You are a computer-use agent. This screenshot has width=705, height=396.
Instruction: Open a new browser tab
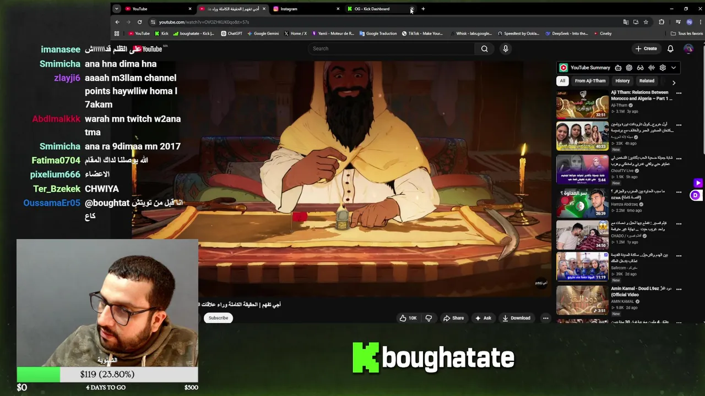click(423, 9)
